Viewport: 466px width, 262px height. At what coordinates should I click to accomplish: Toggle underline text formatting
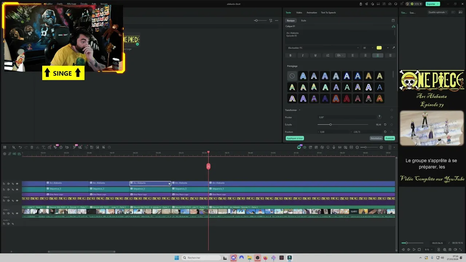point(315,55)
